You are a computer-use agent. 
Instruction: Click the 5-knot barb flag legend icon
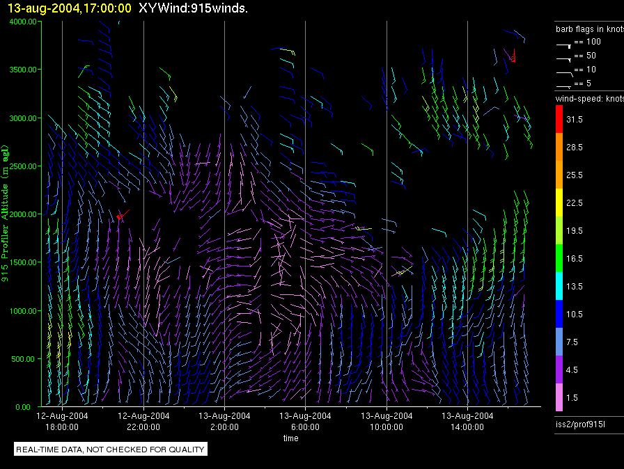563,86
